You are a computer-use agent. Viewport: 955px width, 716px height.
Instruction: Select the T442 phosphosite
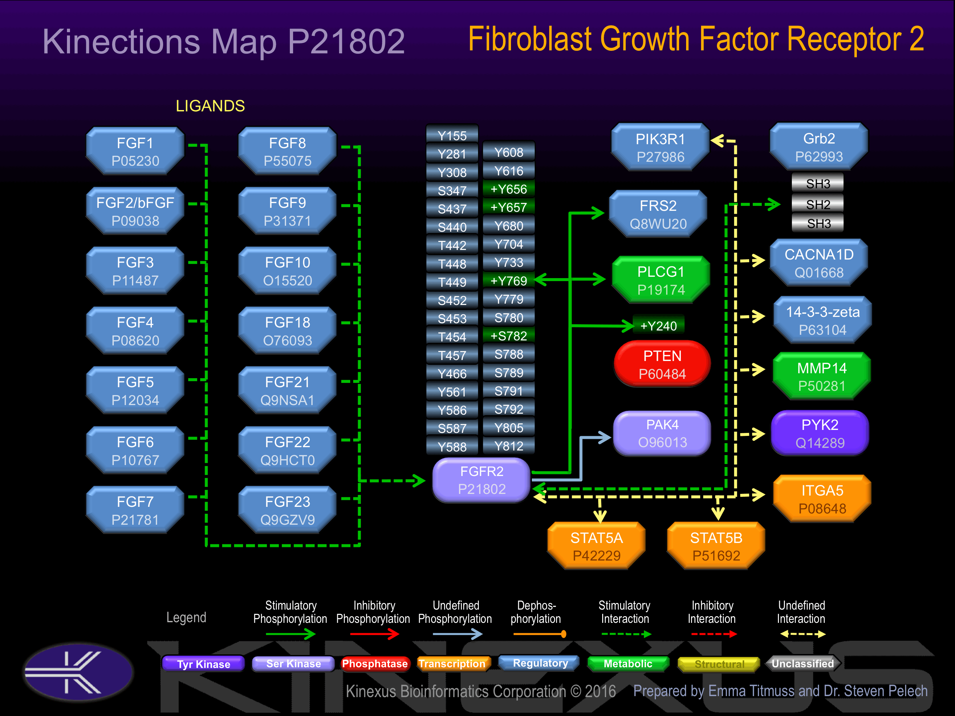tap(452, 245)
